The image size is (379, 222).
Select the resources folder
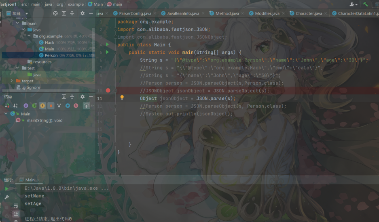click(42, 62)
